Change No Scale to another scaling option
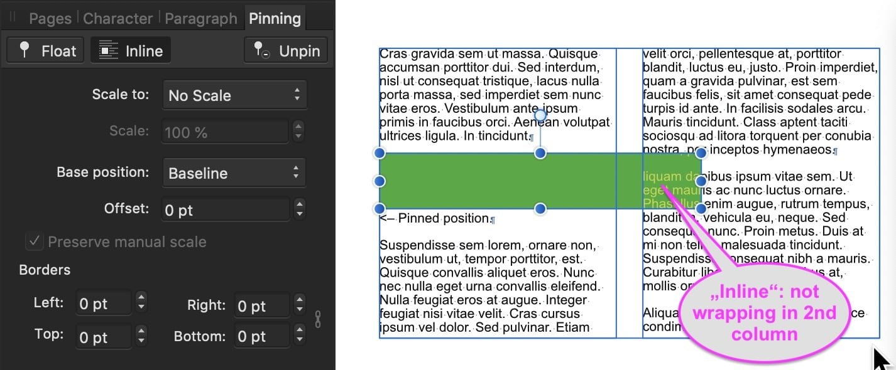Screen dimensions: 896x370 coord(234,95)
